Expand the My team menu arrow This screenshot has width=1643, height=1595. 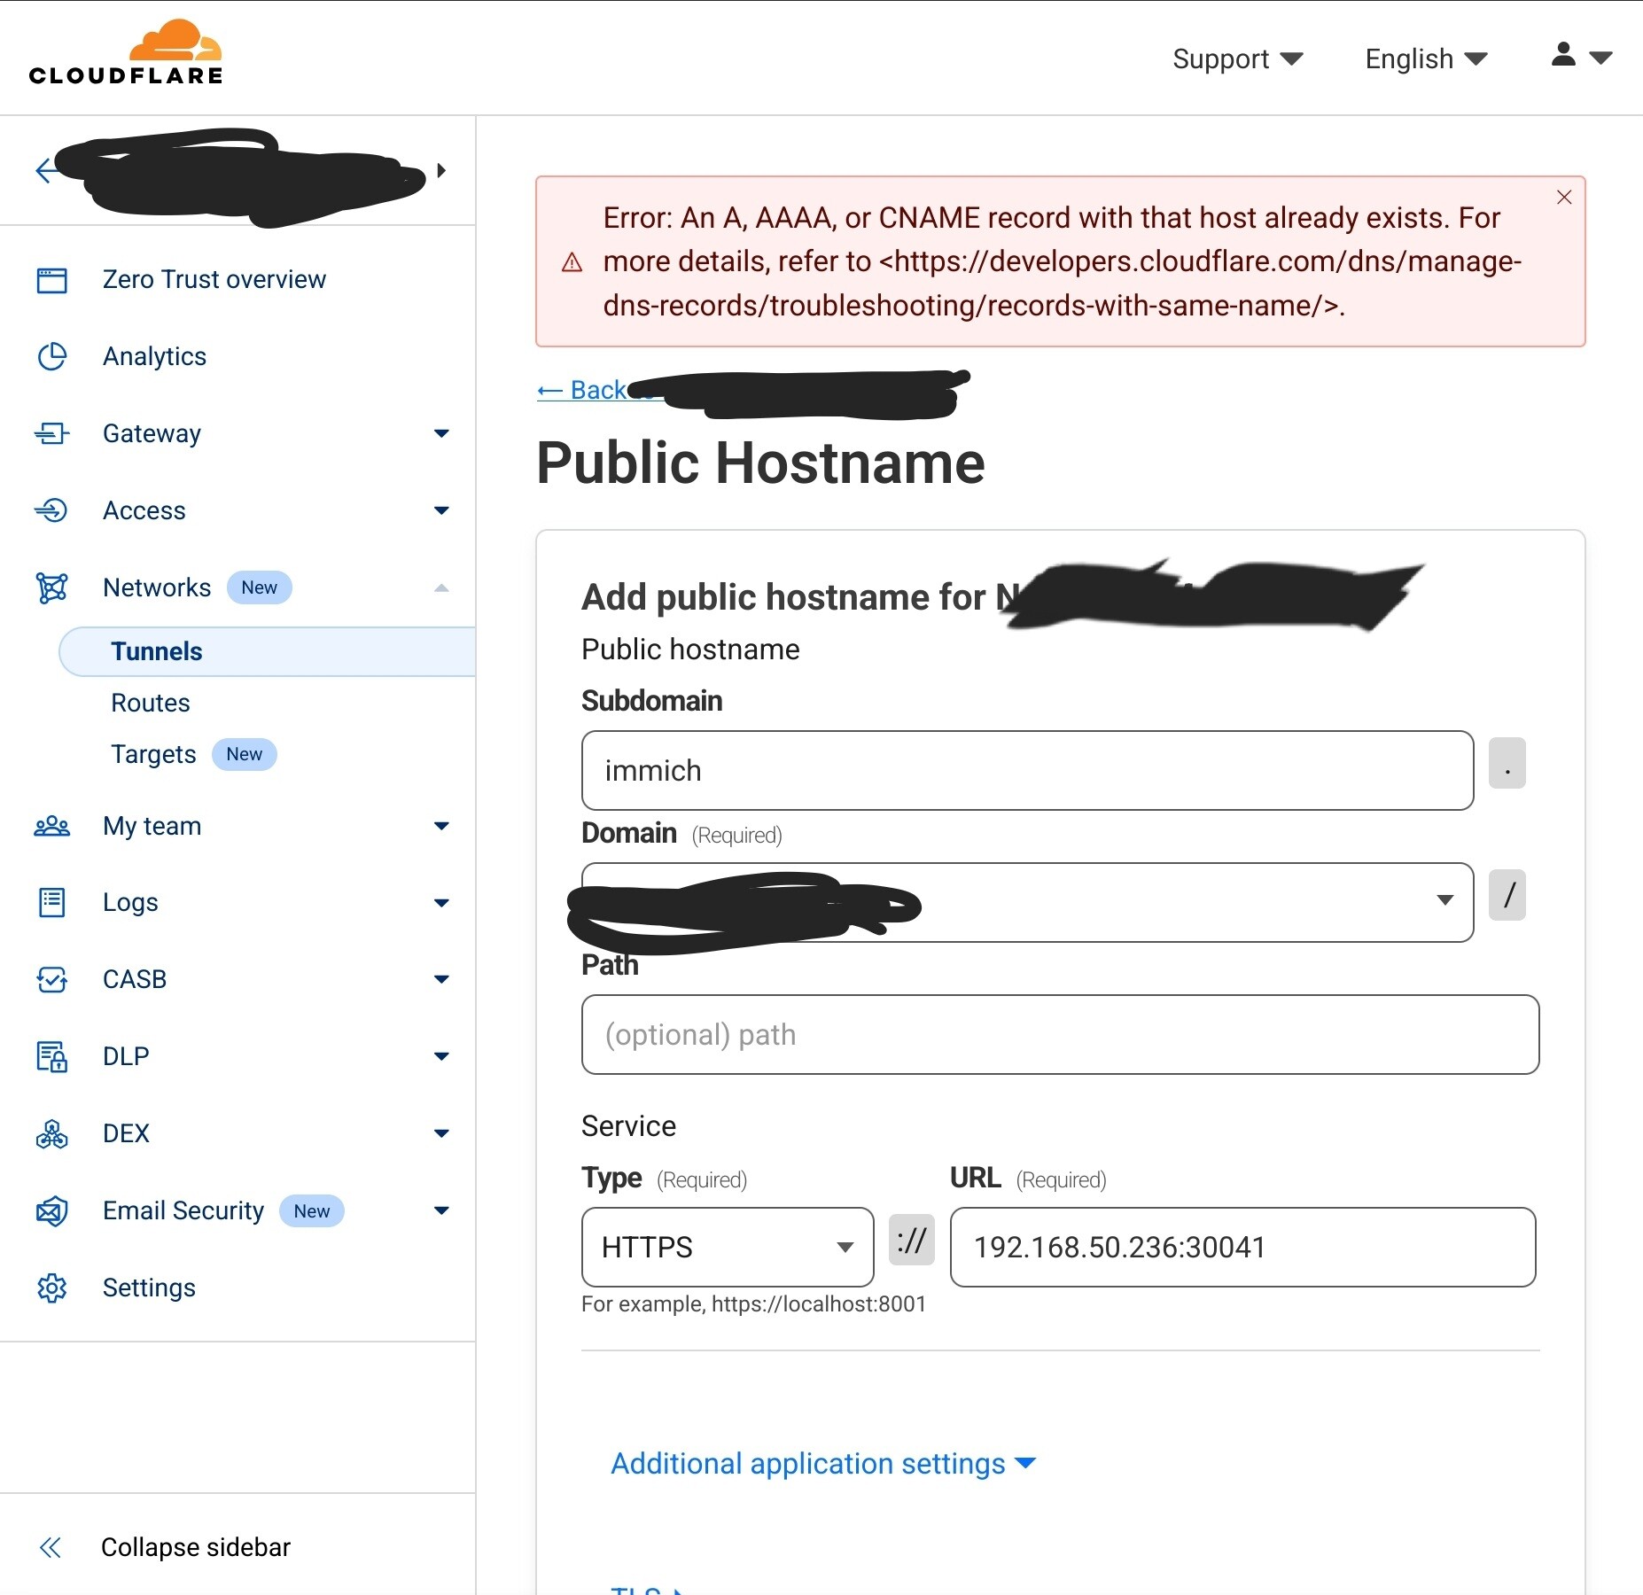[x=441, y=826]
